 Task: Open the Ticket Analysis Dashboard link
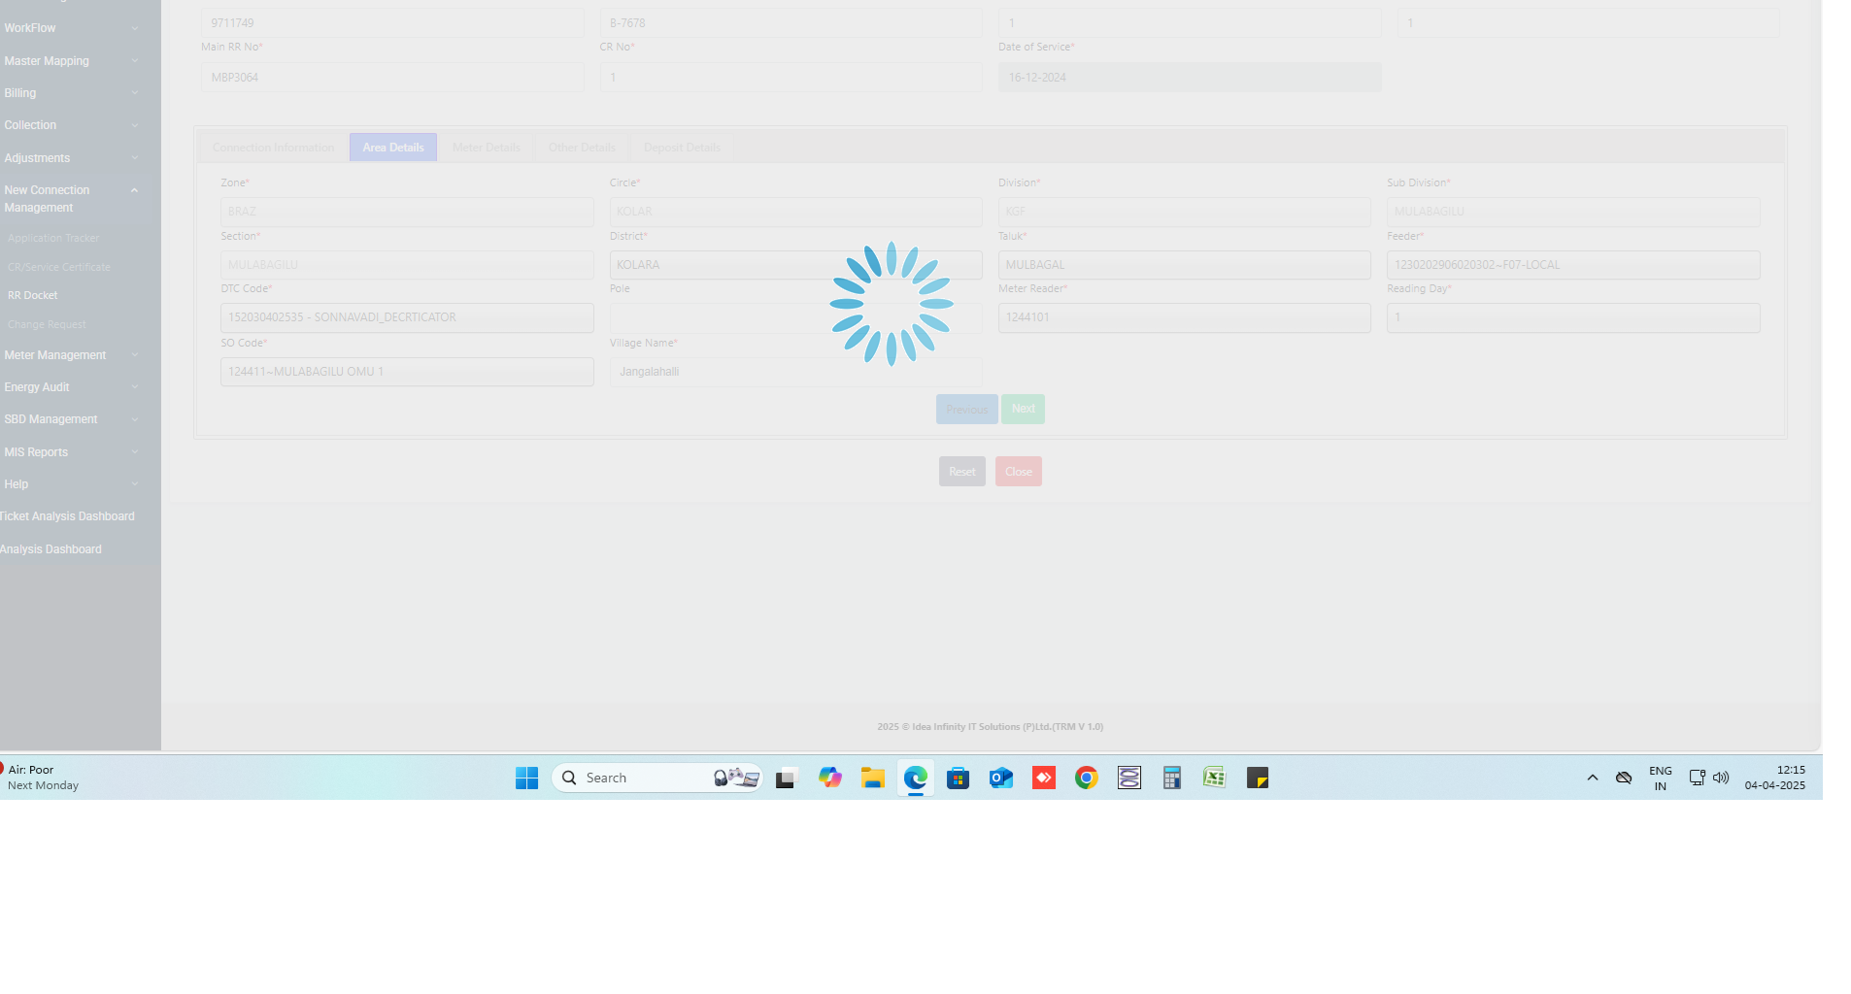[67, 516]
